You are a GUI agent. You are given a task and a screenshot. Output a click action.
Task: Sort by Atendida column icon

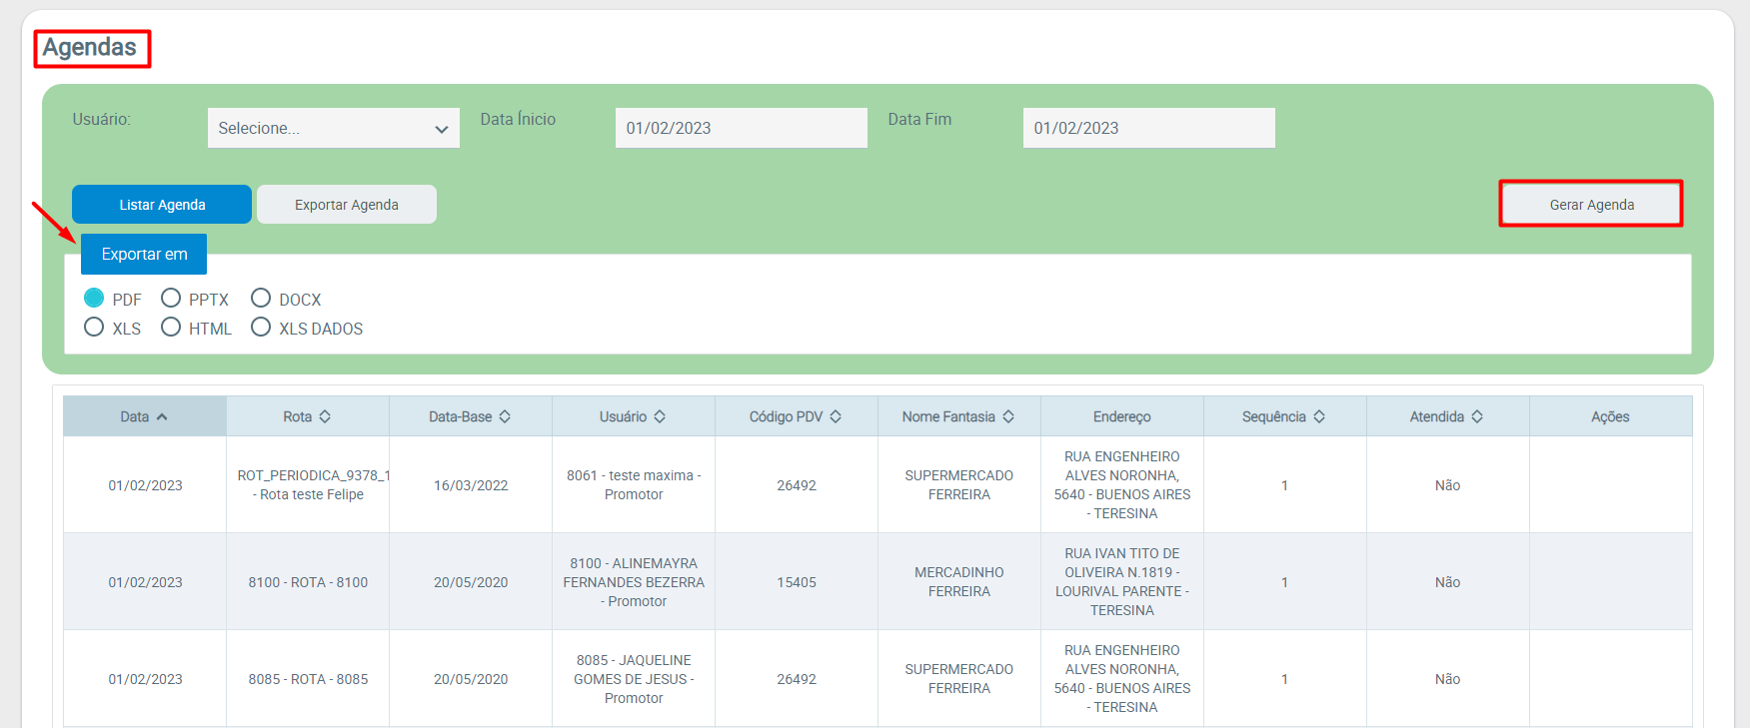coord(1477,416)
